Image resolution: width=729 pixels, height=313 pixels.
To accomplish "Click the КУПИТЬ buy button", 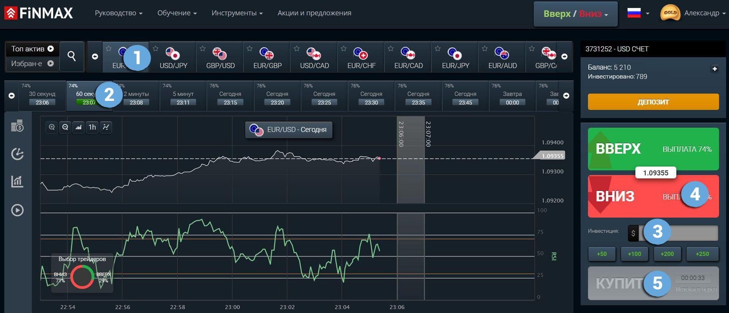I will (x=653, y=283).
